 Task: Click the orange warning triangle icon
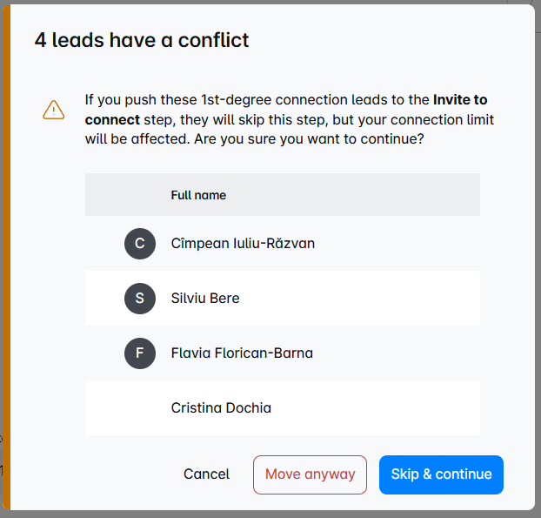54,110
